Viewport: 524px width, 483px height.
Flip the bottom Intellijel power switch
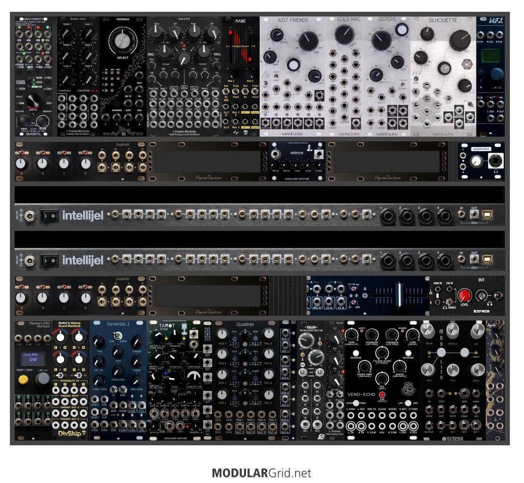click(x=49, y=261)
